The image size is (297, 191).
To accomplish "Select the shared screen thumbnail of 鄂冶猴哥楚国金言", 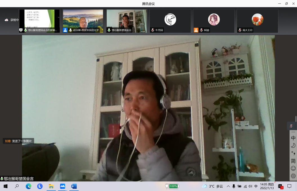I will (39, 21).
